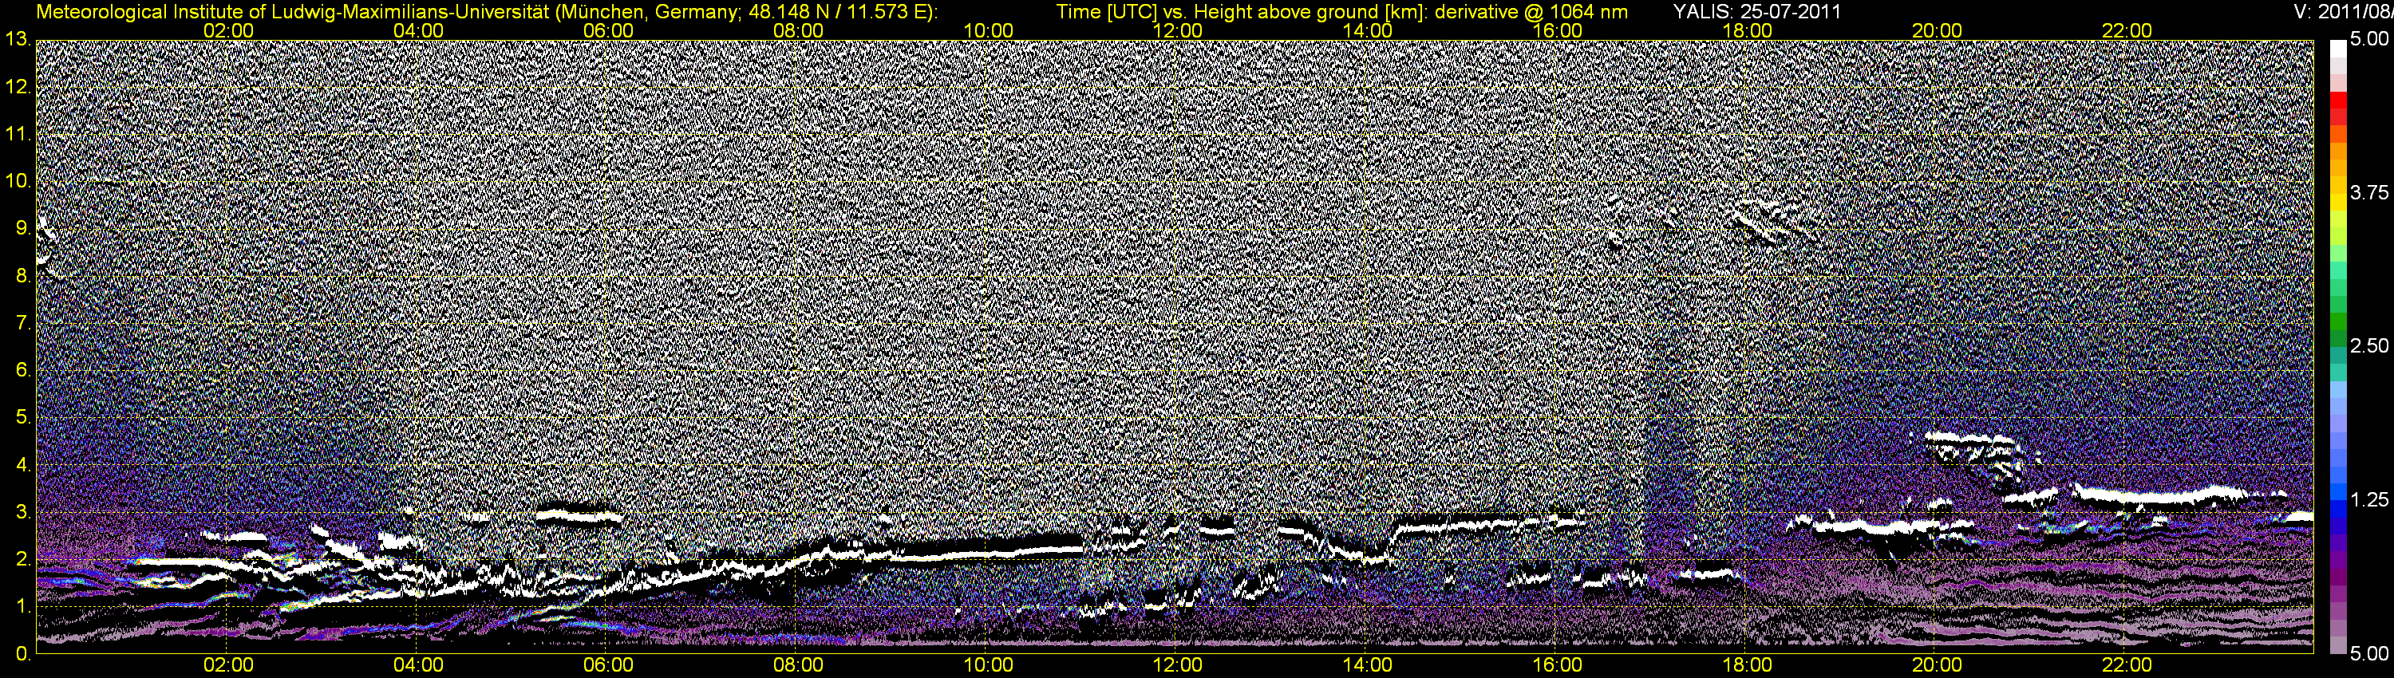This screenshot has width=2394, height=678.
Task: Click the '02:00' label on the top time axis
Action: [x=228, y=30]
